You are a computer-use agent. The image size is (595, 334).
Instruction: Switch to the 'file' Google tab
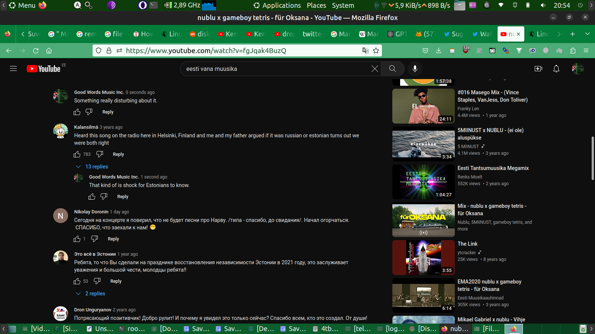coord(114,34)
